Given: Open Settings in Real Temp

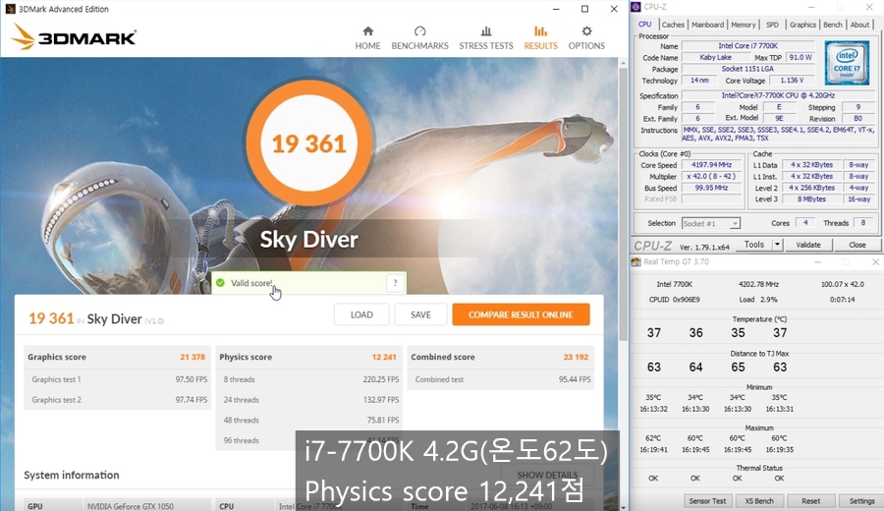Looking at the screenshot, I should click(861, 501).
